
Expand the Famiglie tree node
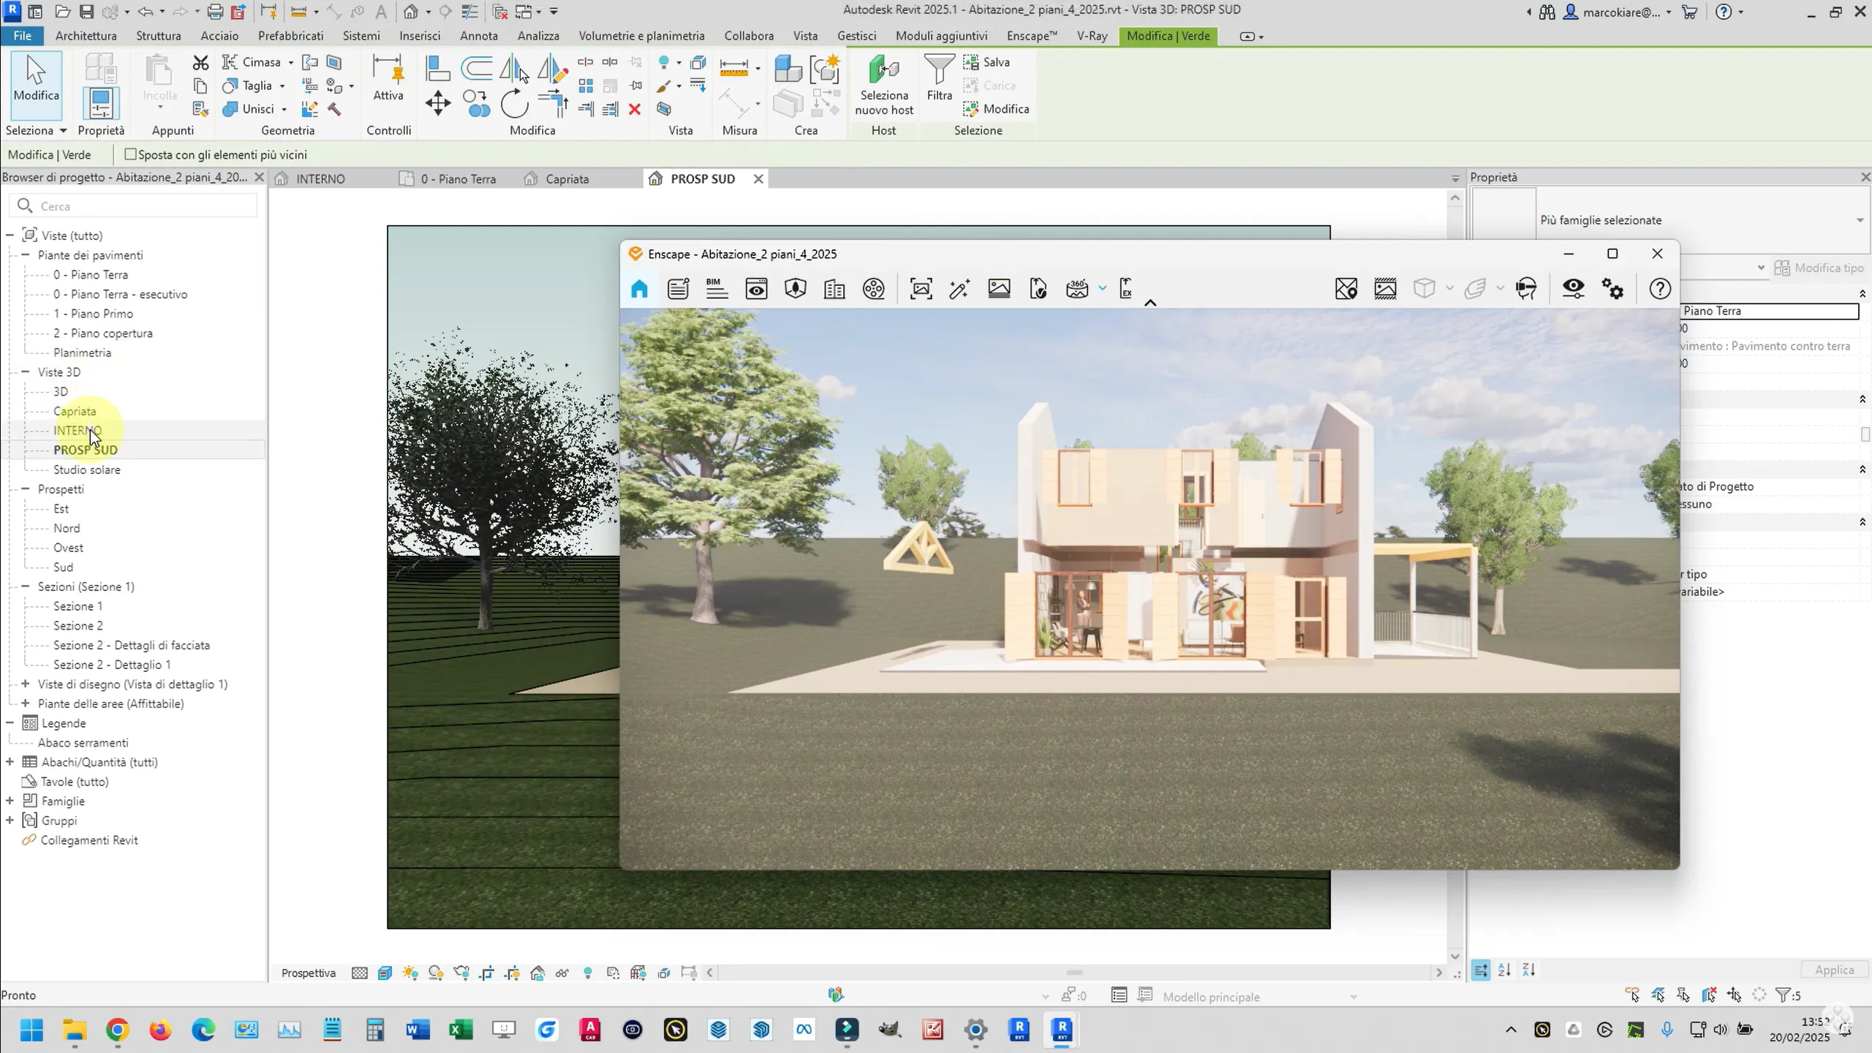pyautogui.click(x=10, y=801)
